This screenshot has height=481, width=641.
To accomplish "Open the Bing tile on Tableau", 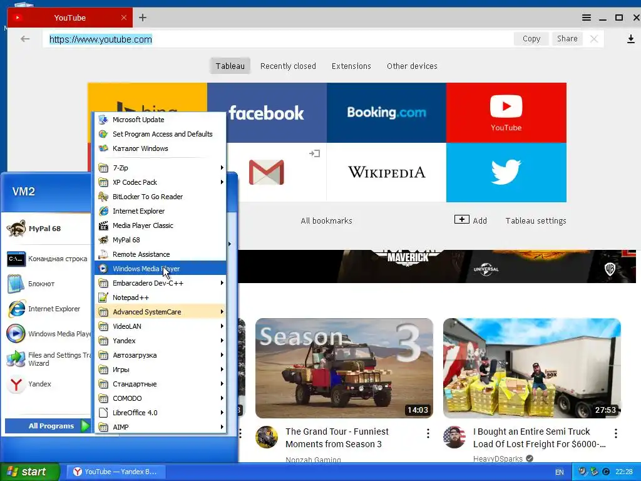I will click(x=147, y=97).
